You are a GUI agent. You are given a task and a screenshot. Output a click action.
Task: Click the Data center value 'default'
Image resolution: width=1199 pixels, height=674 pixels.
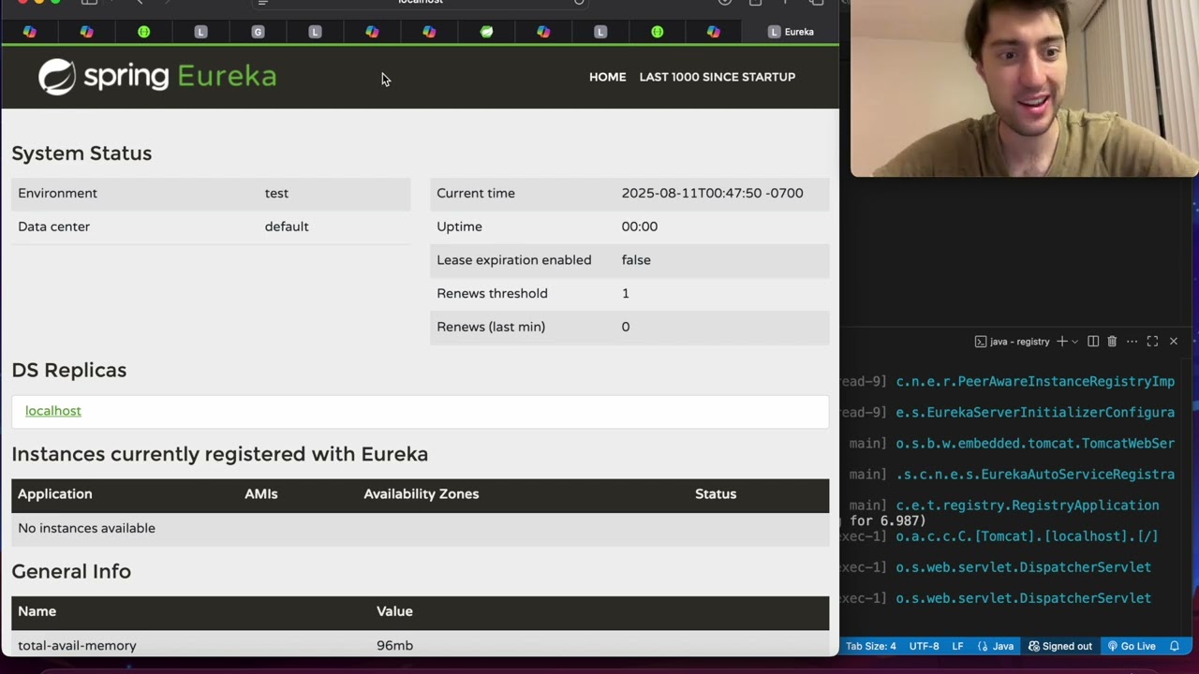click(x=287, y=227)
